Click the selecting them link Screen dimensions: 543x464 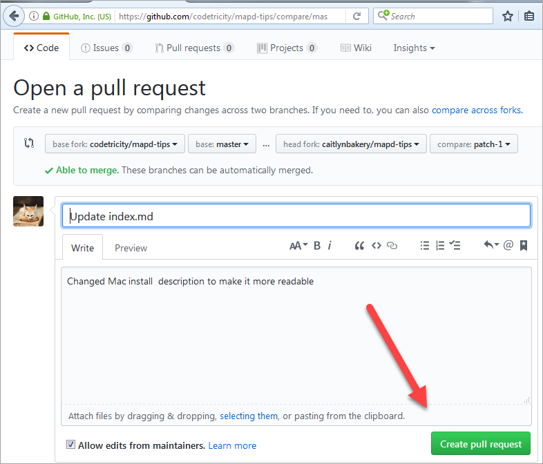(x=249, y=416)
